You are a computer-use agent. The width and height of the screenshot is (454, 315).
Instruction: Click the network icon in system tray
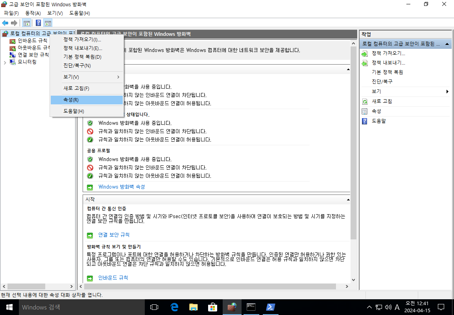[379, 307]
